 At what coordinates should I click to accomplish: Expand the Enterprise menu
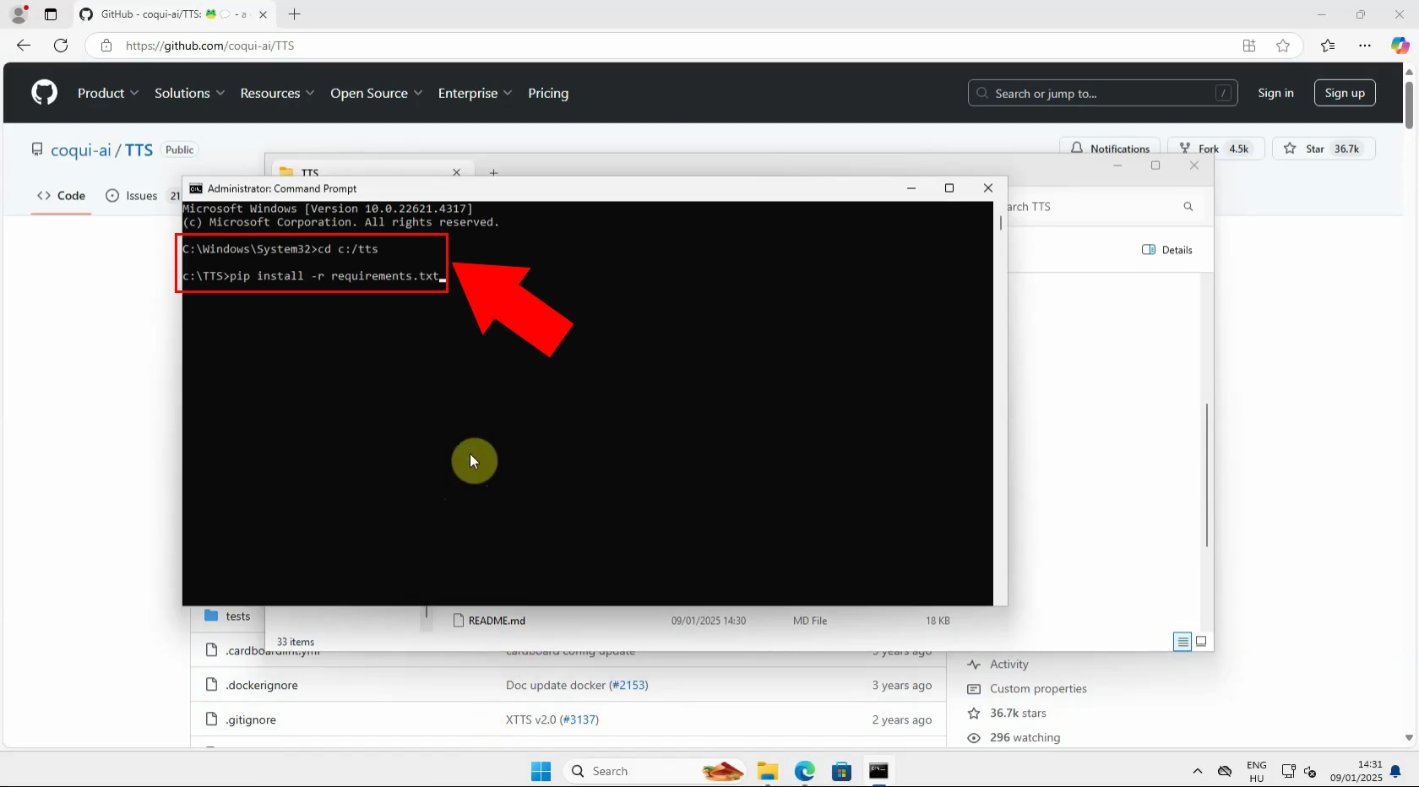click(475, 93)
